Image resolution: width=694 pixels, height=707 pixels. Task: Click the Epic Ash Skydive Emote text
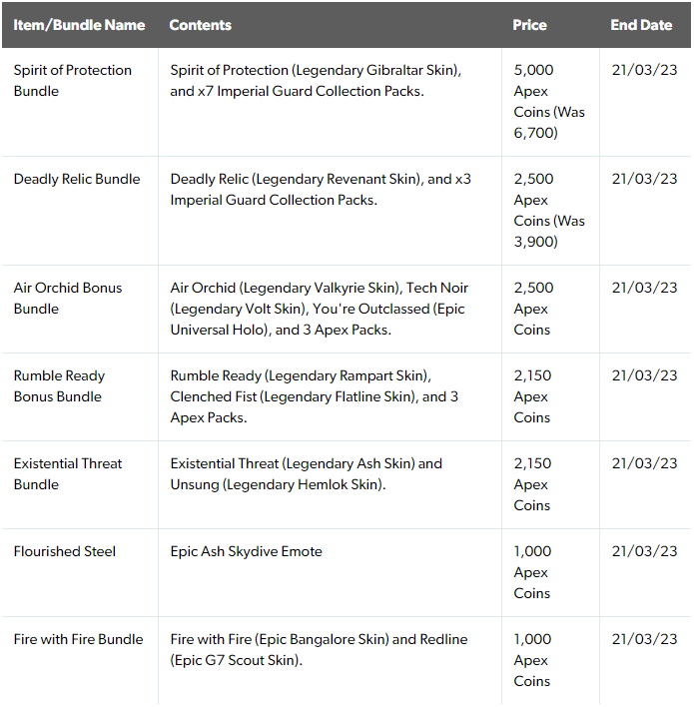pos(247,551)
